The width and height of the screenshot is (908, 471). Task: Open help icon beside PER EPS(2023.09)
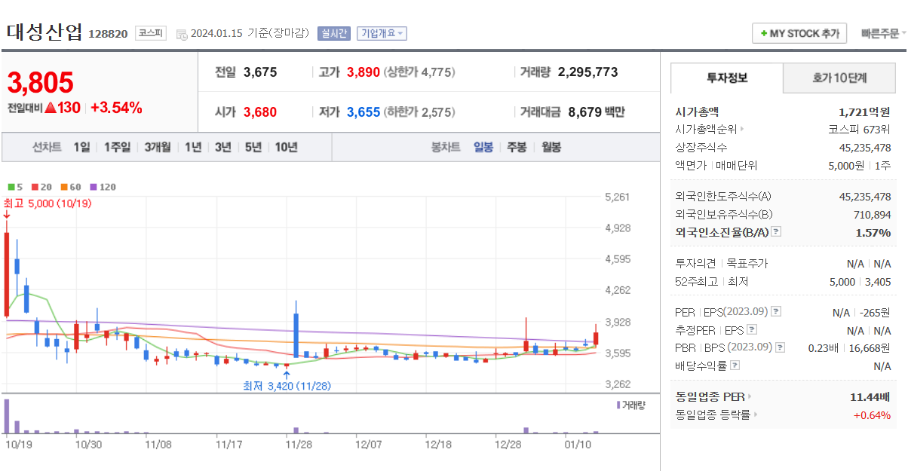pyautogui.click(x=776, y=311)
